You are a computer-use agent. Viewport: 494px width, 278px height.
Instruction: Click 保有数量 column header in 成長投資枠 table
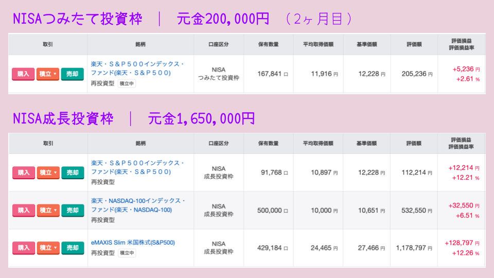pyautogui.click(x=269, y=144)
